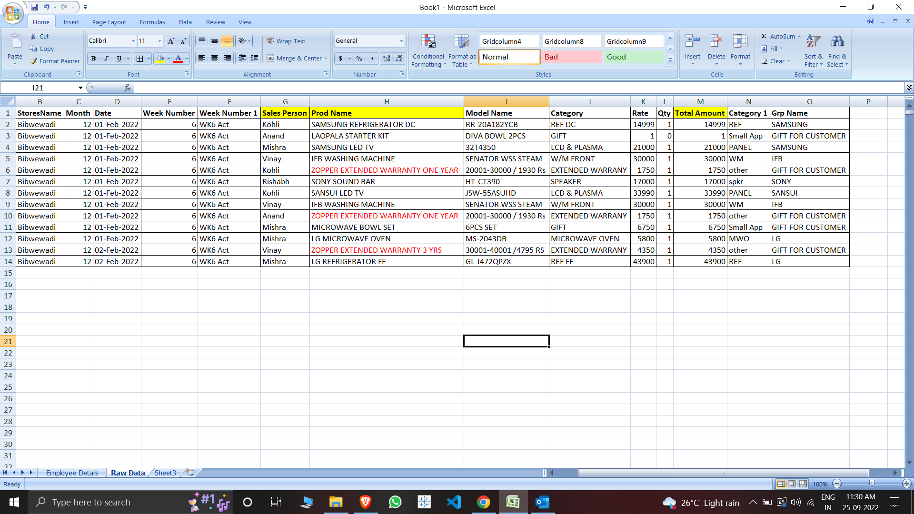This screenshot has height=514, width=914.
Task: Open the Employee Details sheet tab
Action: click(72, 473)
